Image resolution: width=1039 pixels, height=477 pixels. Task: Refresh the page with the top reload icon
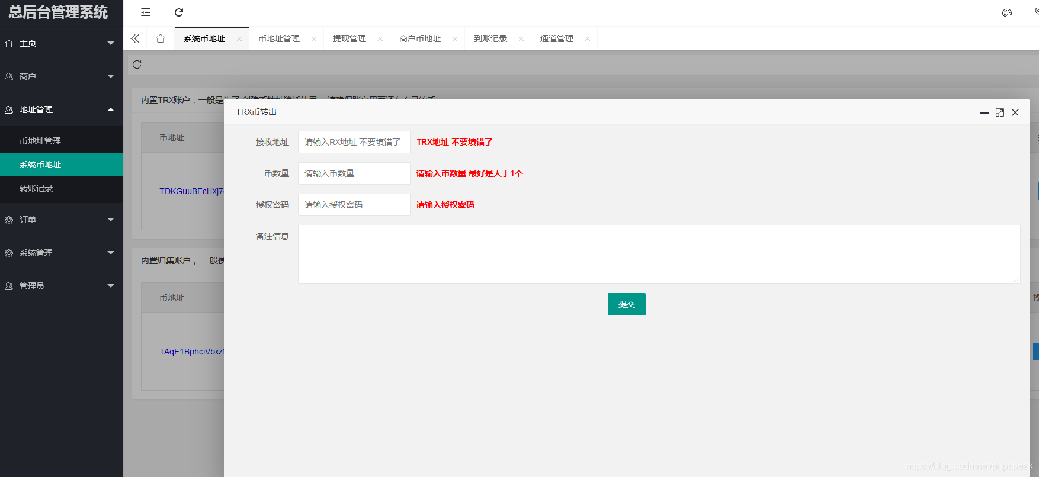pos(179,12)
